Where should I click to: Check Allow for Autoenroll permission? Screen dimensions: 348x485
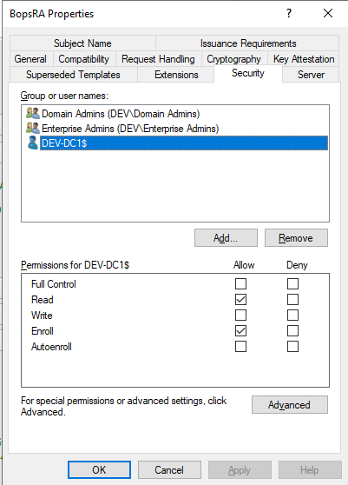click(241, 347)
